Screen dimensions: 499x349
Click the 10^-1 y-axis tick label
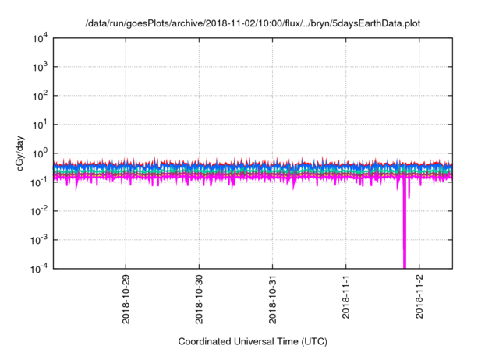[x=39, y=182]
